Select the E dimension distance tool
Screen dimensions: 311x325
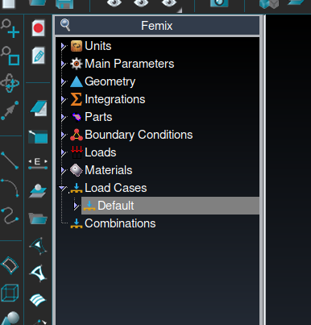pos(38,163)
